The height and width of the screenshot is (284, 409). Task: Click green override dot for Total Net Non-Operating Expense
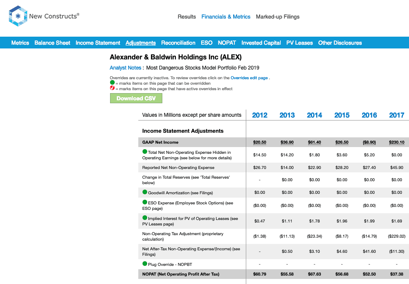[145, 152]
